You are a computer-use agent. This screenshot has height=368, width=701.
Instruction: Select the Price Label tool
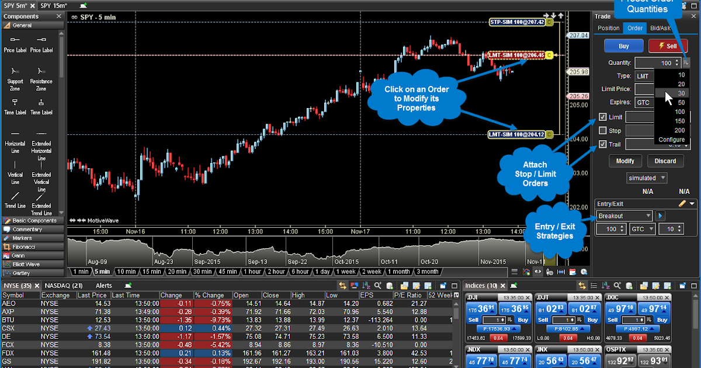15,43
